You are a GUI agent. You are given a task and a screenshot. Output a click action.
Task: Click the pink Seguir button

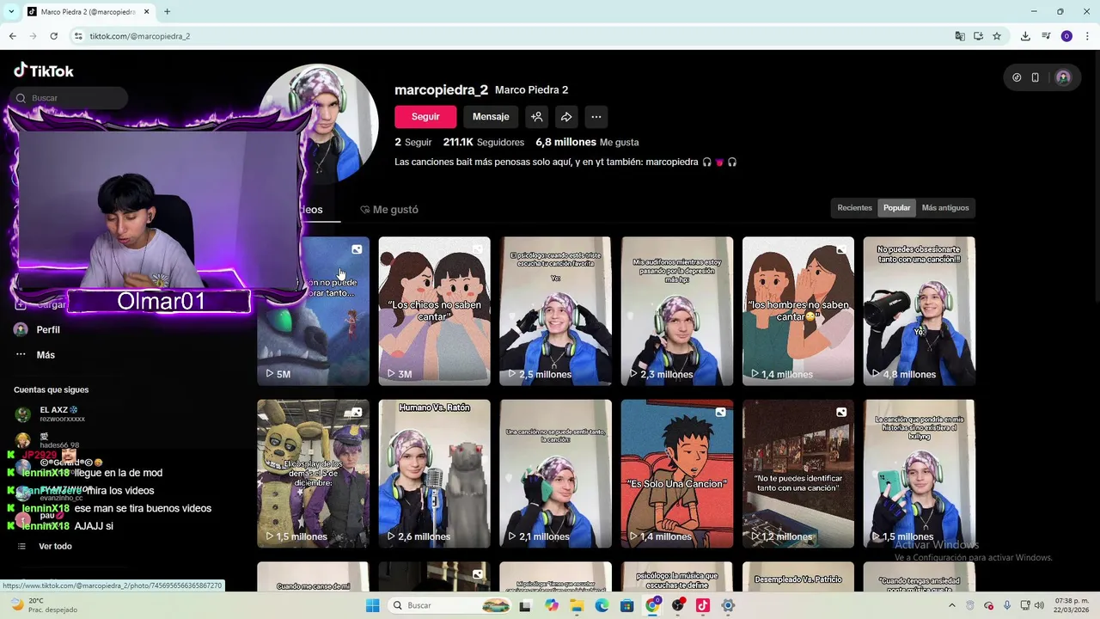425,117
